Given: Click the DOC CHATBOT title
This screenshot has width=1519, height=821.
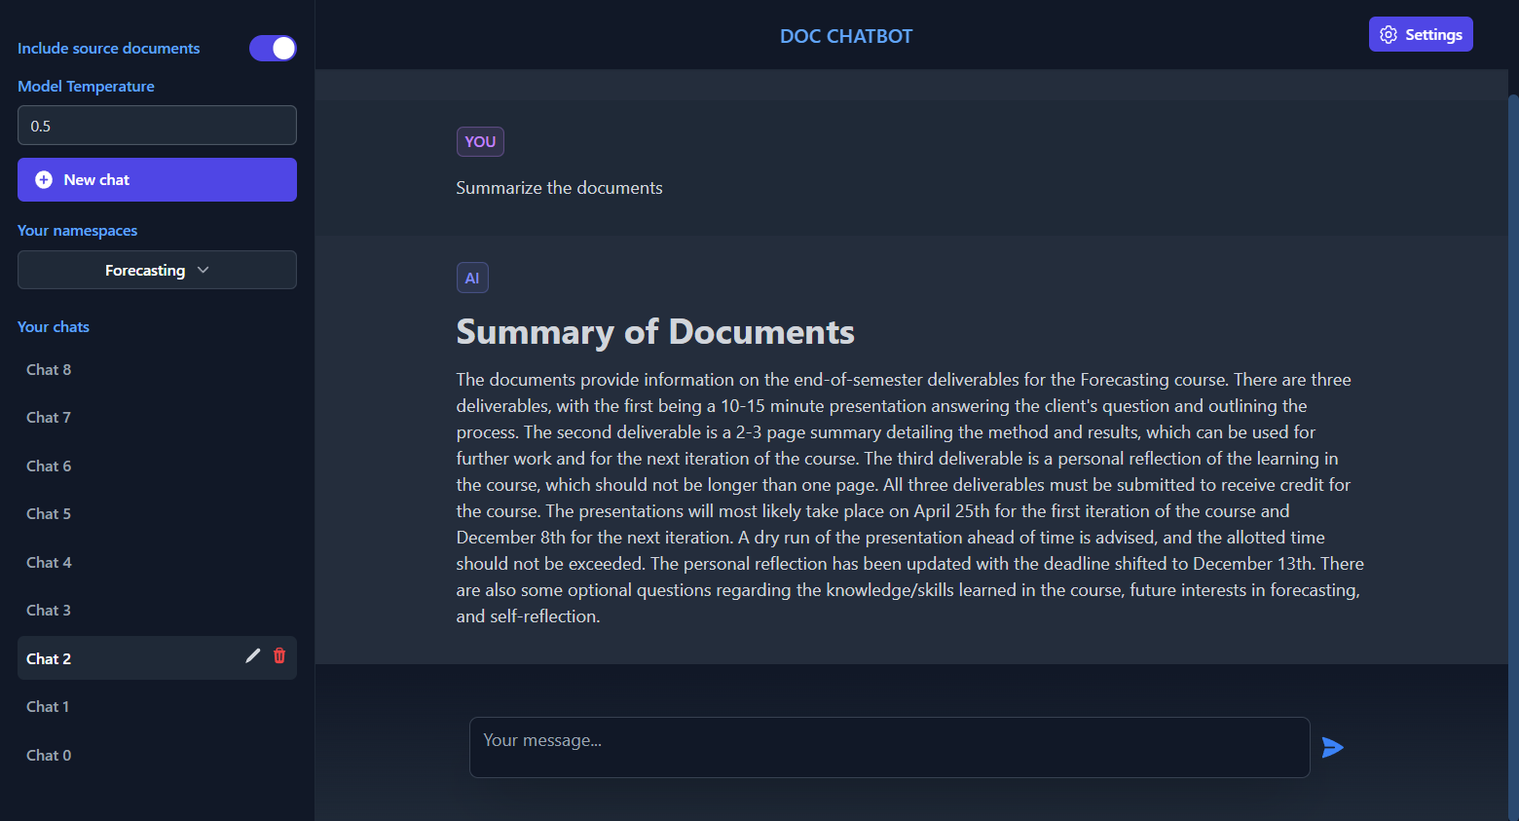Looking at the screenshot, I should pyautogui.click(x=845, y=35).
